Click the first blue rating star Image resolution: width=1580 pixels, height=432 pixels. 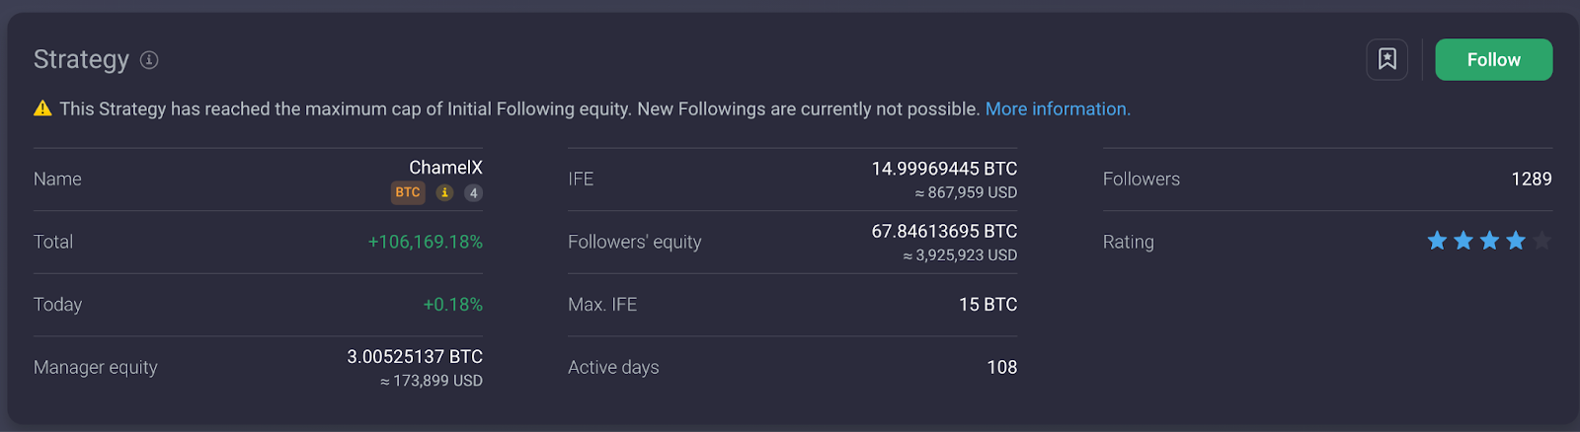coord(1437,241)
